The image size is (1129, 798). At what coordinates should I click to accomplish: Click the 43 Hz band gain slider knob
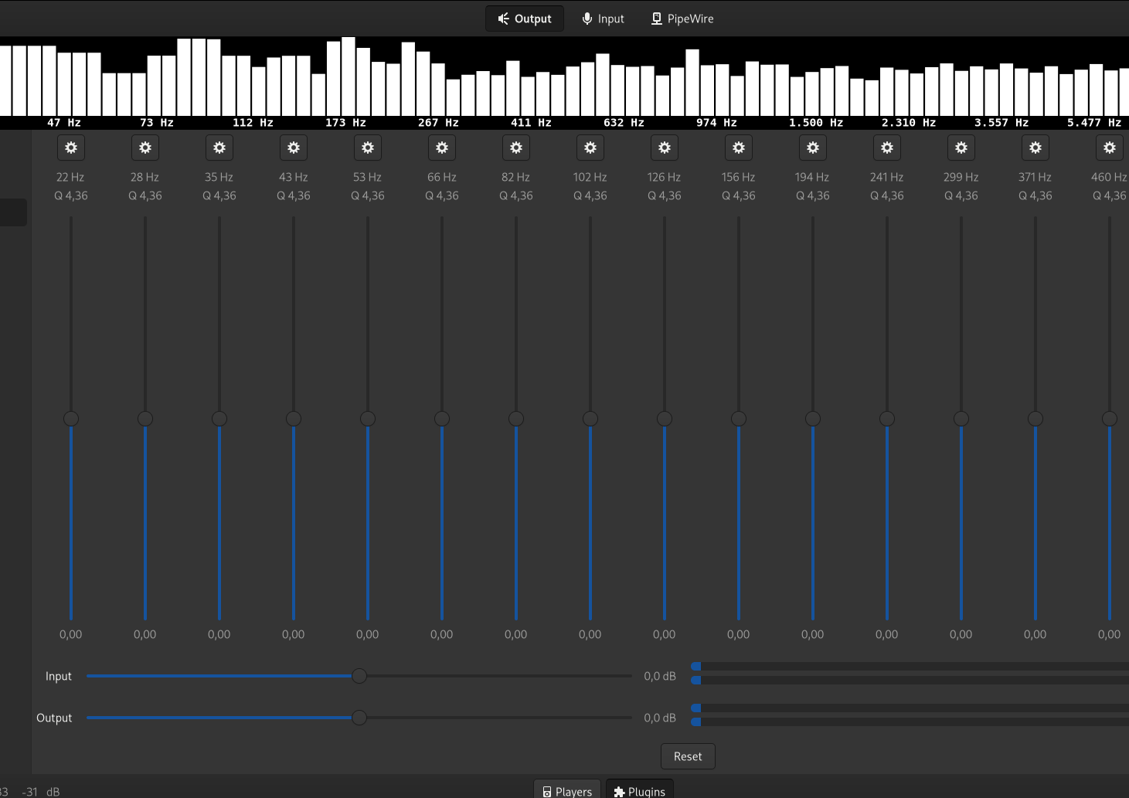pos(294,419)
